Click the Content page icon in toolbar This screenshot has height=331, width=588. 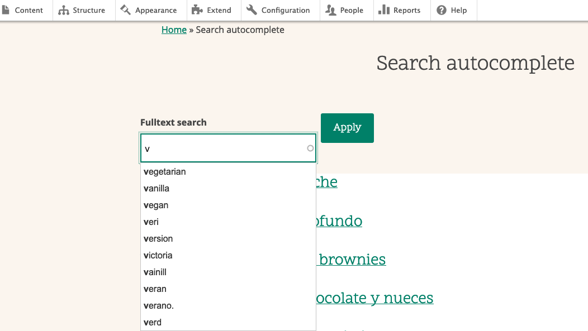coord(6,10)
